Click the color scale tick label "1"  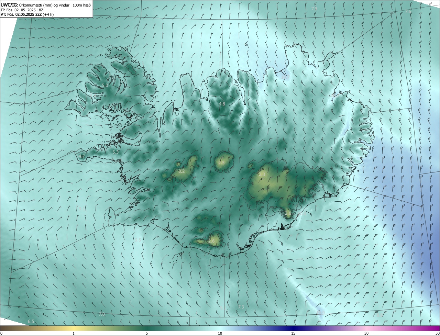coord(74,334)
